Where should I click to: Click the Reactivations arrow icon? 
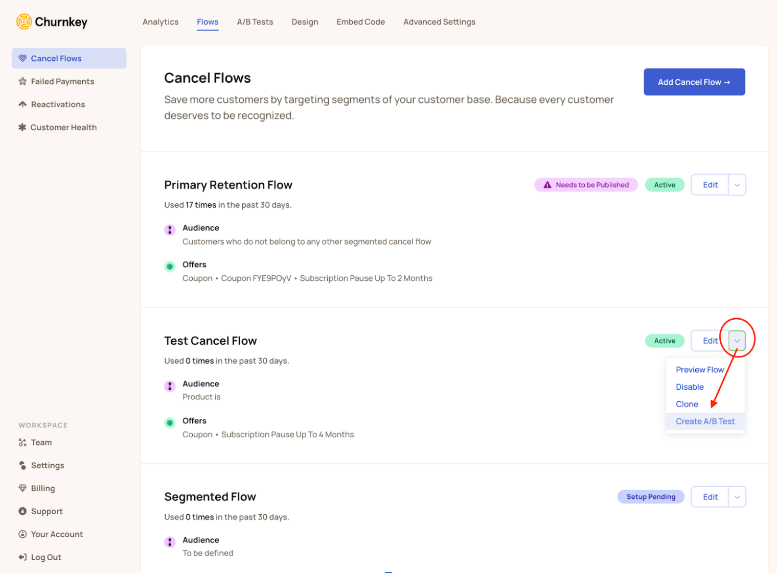coord(22,104)
